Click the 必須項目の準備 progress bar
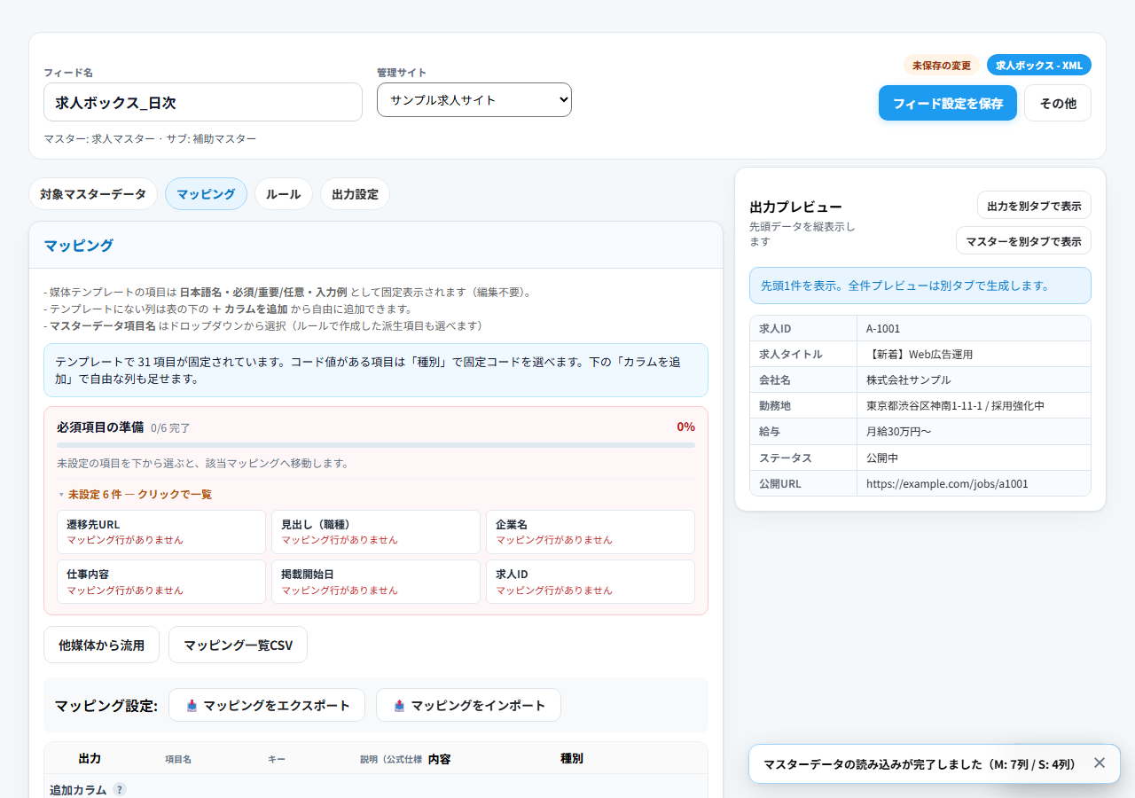Viewport: 1135px width, 798px height. tap(376, 445)
